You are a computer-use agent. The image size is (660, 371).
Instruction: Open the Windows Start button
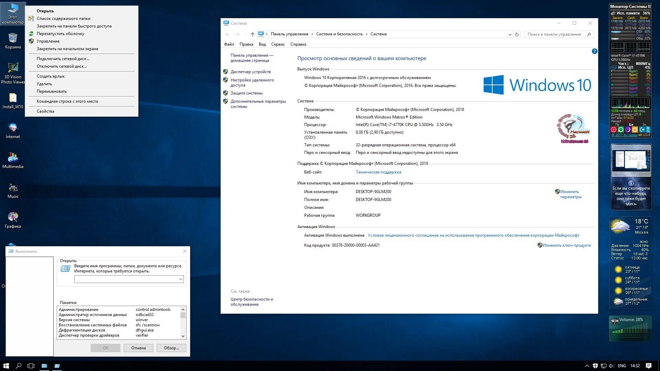(6, 366)
